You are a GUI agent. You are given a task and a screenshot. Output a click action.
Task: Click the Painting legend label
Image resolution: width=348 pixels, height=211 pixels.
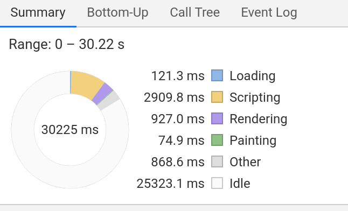[x=253, y=140]
